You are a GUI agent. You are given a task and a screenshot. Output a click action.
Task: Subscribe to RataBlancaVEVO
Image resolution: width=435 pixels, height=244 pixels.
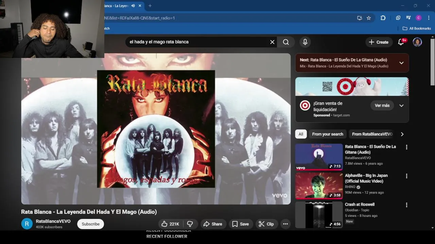[90, 224]
